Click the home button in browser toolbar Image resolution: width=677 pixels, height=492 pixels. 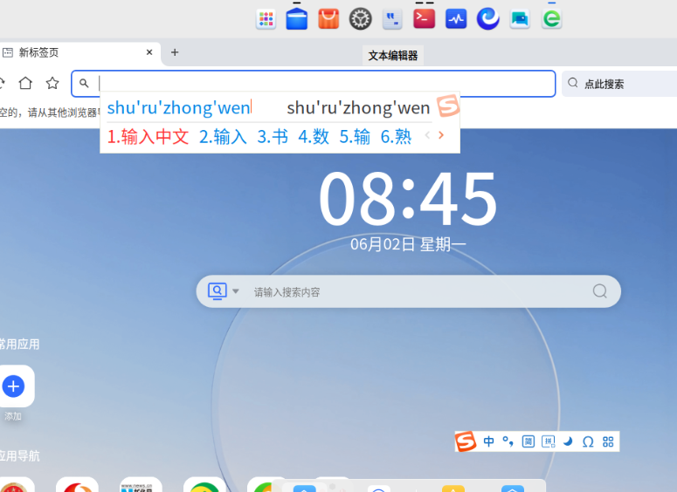click(25, 83)
